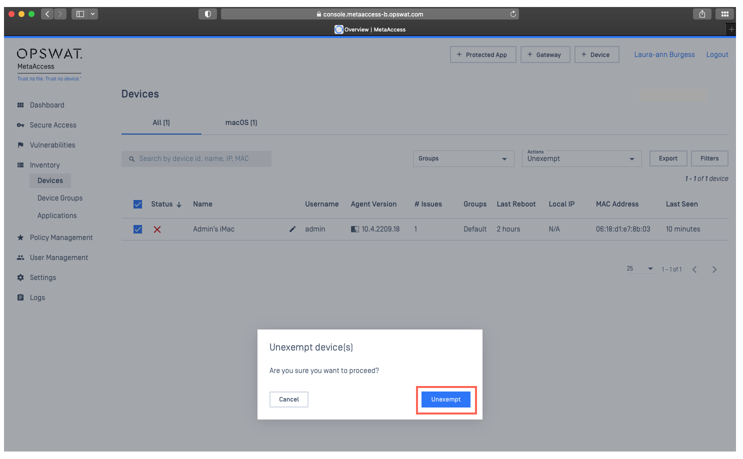This screenshot has width=743, height=459.
Task: Uncheck the Admin's iMac row checkbox
Action: [138, 229]
